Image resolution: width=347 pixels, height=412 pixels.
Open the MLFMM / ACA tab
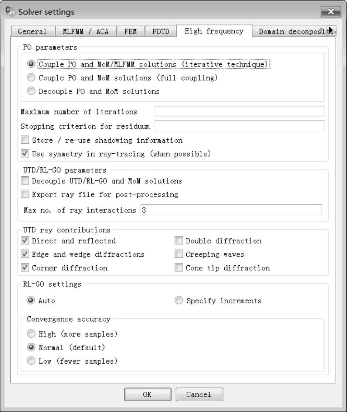[x=86, y=31]
